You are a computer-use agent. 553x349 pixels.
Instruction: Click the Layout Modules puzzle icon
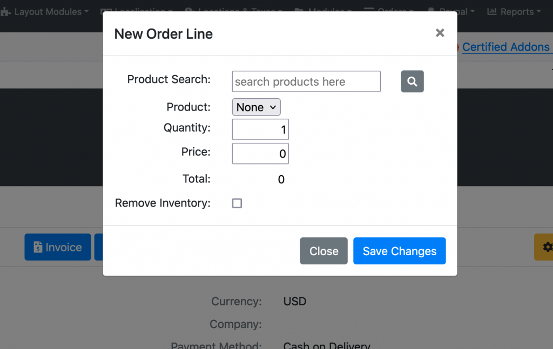click(5, 12)
